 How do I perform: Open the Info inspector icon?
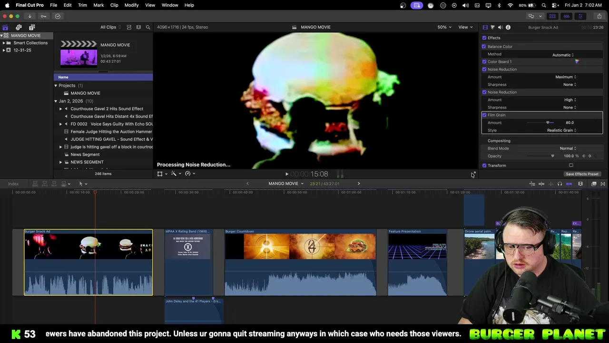(508, 27)
